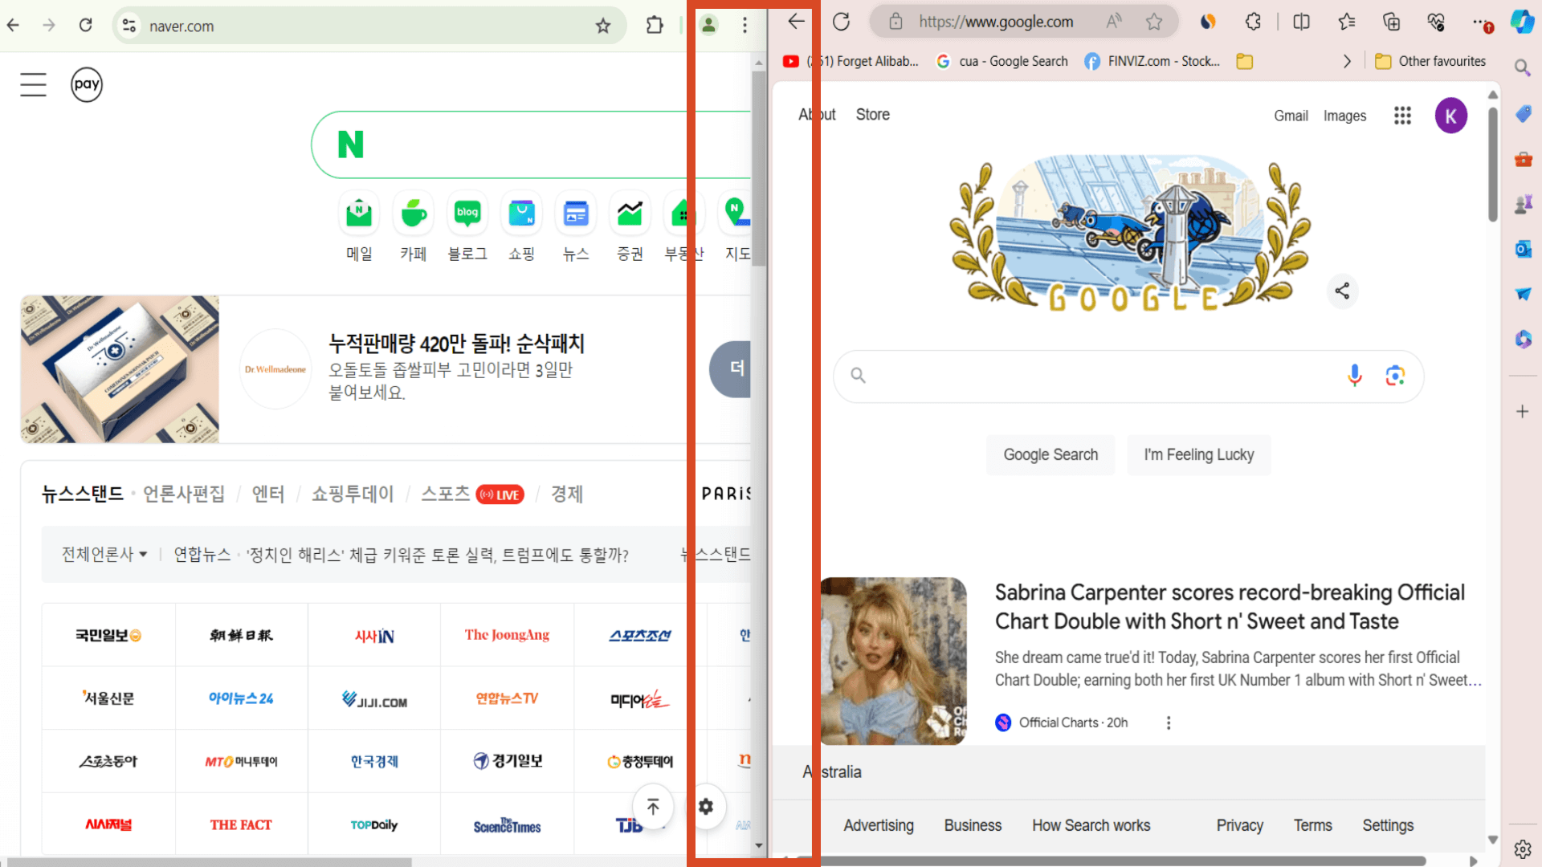Open The JoongAng press tile
Screen dimensions: 1542x867
507,635
